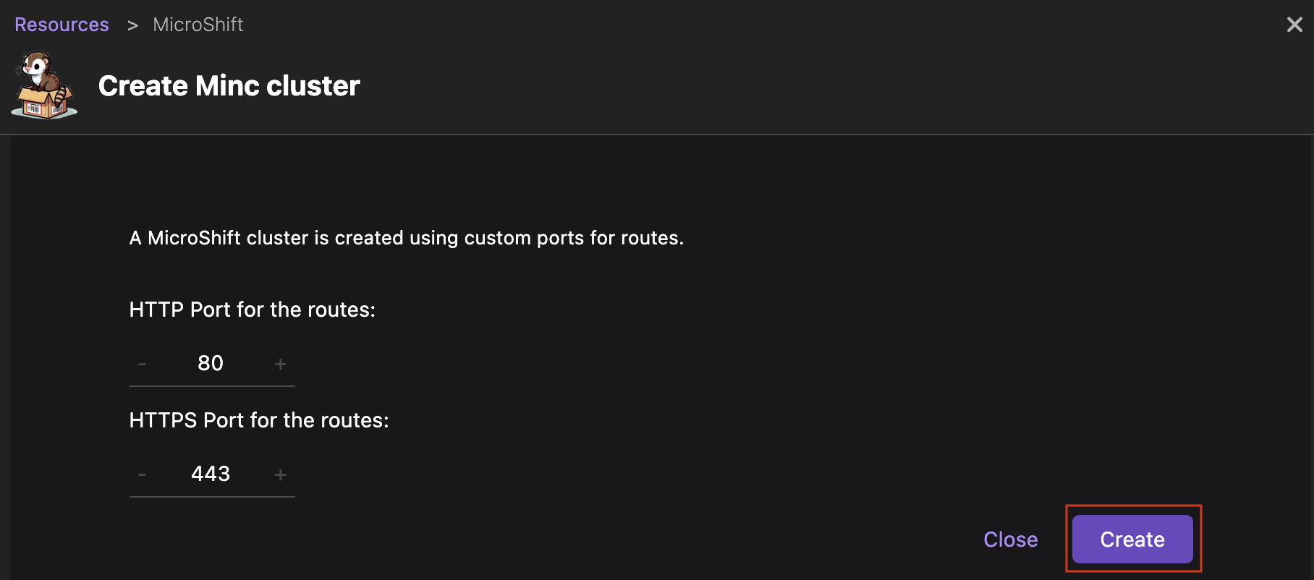This screenshot has height=580, width=1314.
Task: Click the breadcrumb separator area near MicroShift
Action: (132, 24)
